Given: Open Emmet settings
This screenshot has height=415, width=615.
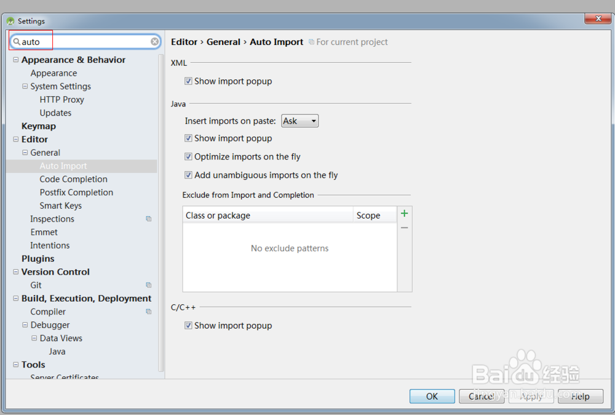Looking at the screenshot, I should (44, 232).
